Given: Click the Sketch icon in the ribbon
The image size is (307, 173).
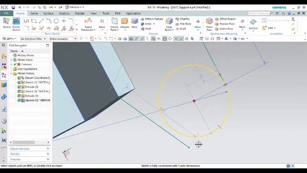Looking at the screenshot, I should [x=6, y=21].
